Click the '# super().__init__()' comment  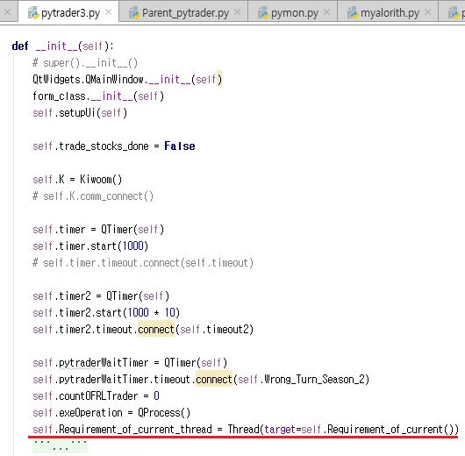click(85, 63)
